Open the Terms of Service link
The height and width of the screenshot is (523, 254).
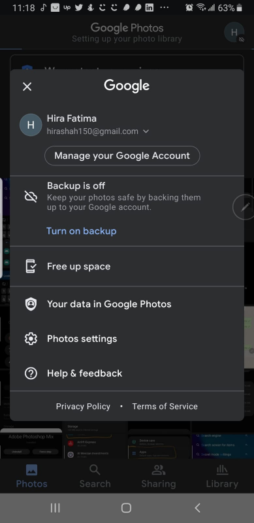tap(165, 406)
